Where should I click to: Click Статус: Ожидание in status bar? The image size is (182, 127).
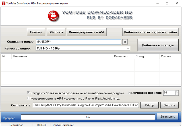pos(63,125)
